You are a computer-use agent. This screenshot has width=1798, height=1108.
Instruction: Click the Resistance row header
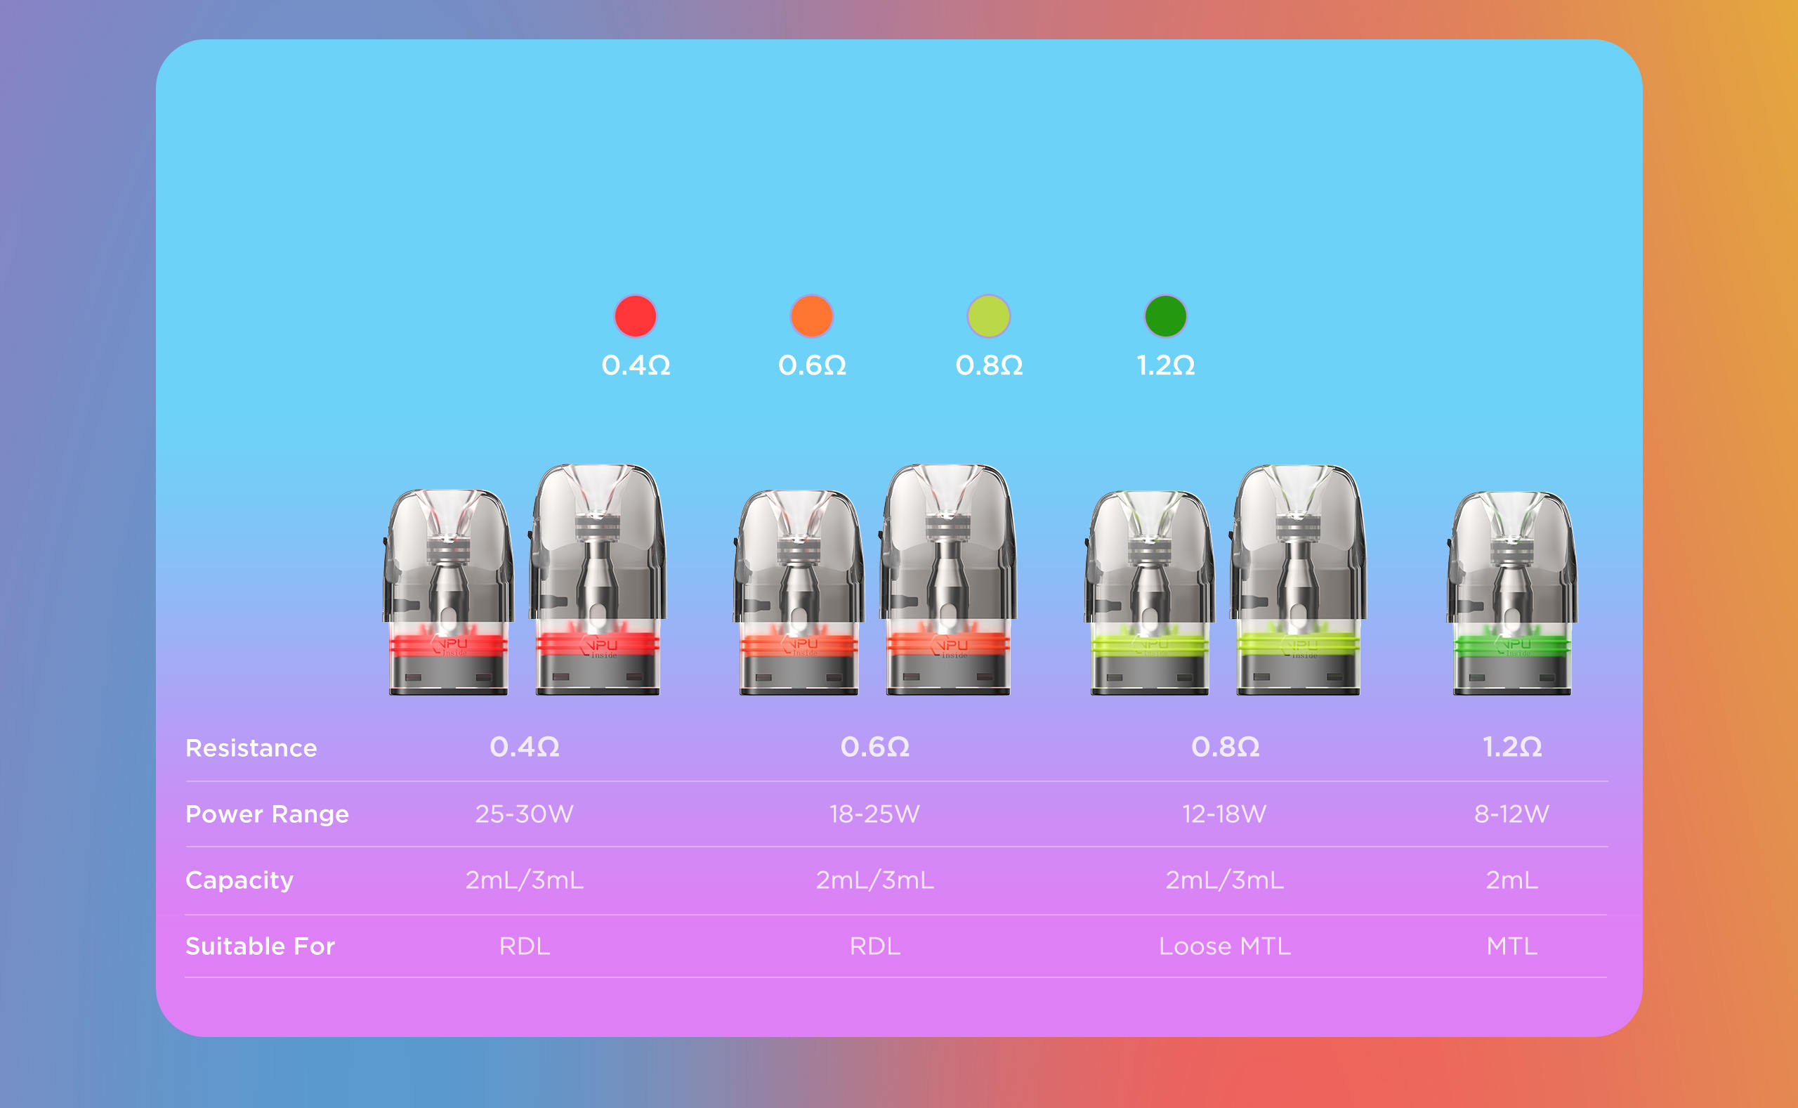[x=251, y=748]
